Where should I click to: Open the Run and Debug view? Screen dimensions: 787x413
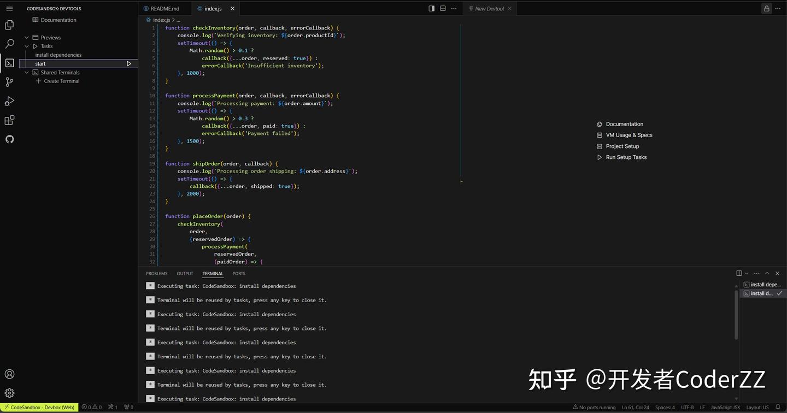coord(9,101)
